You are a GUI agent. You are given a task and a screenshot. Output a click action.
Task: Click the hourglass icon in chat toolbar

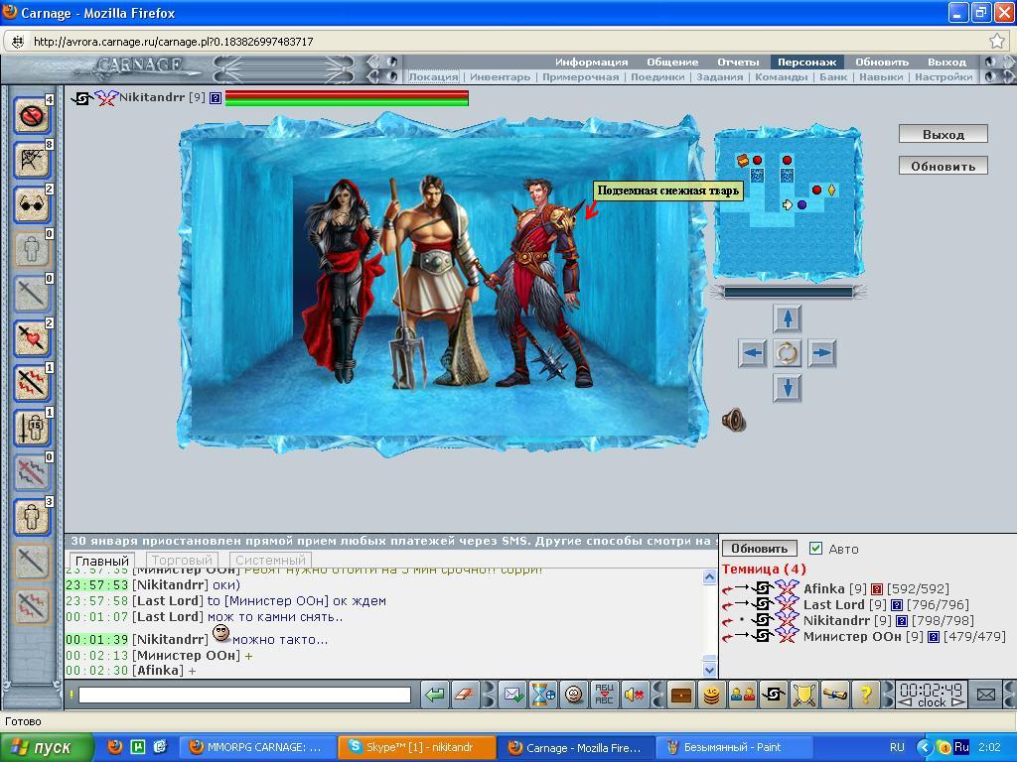pyautogui.click(x=543, y=696)
